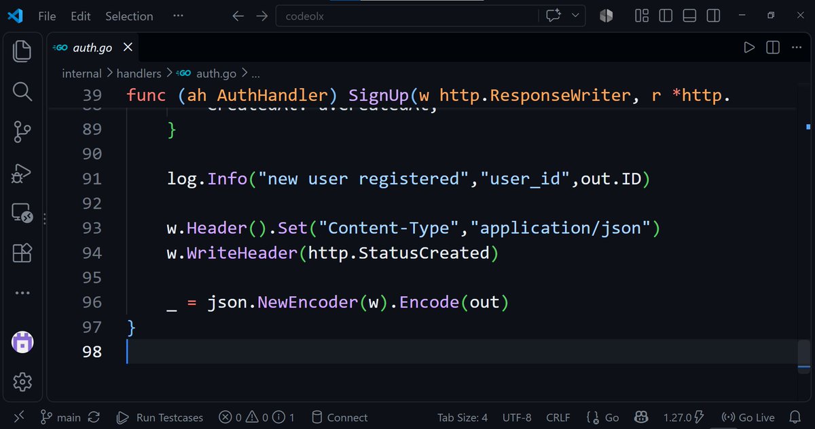The width and height of the screenshot is (815, 429).
Task: Open the Remote Explorer view
Action: coord(22,213)
